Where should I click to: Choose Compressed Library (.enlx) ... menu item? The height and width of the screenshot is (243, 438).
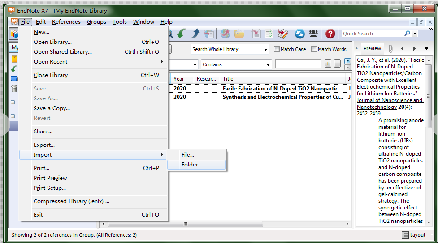coord(94,201)
